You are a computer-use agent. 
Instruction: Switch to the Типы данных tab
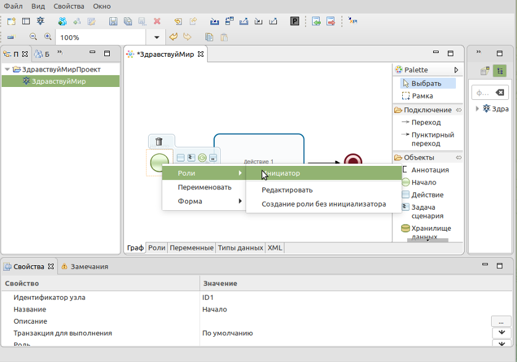pyautogui.click(x=241, y=248)
